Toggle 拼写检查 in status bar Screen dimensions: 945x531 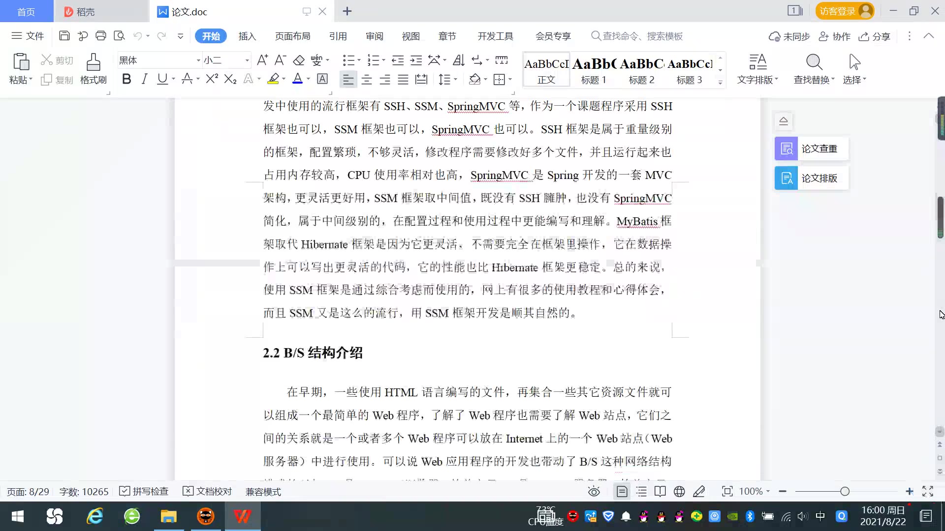pyautogui.click(x=144, y=492)
